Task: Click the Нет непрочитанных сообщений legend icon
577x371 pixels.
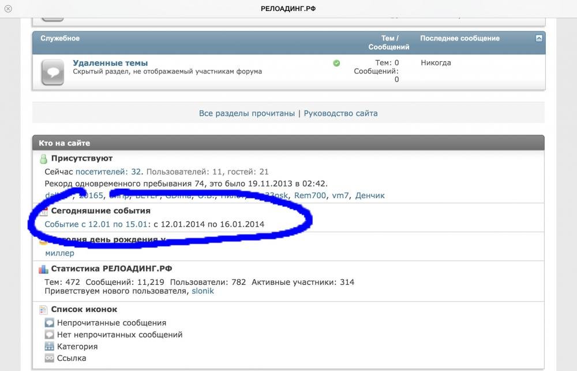Action: pos(50,335)
